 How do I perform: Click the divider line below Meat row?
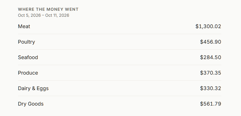(120, 34)
